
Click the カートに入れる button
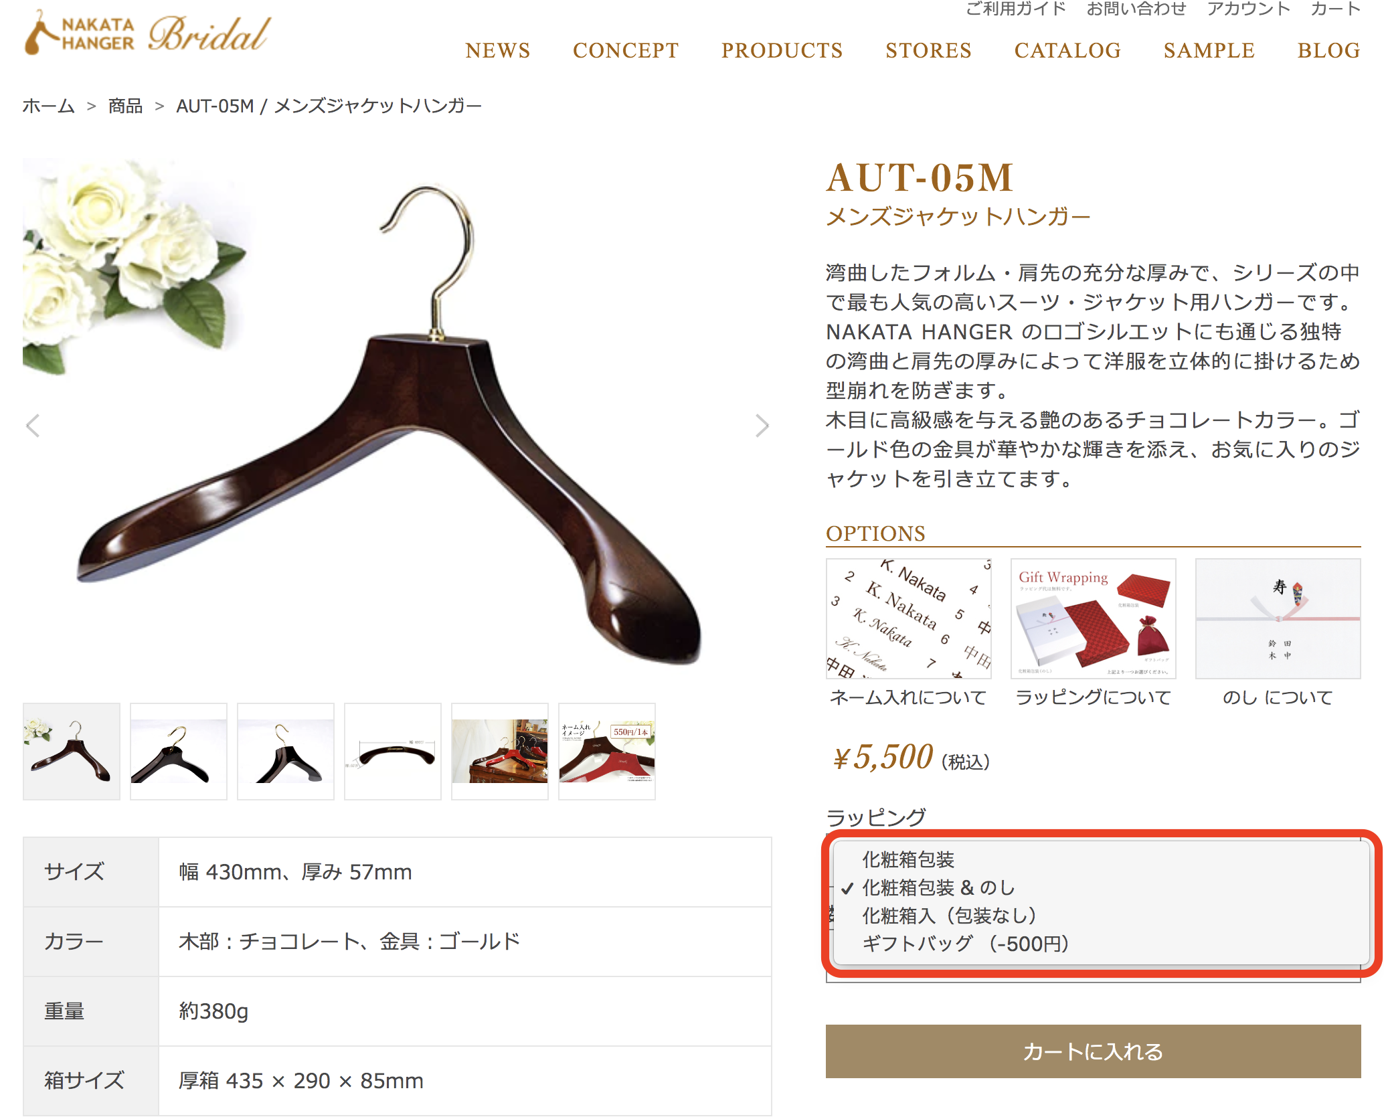1093,1051
